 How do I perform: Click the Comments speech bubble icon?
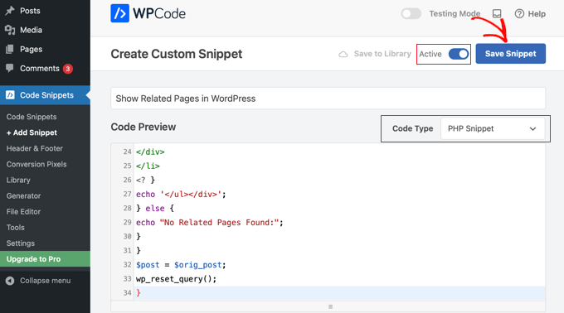point(10,68)
